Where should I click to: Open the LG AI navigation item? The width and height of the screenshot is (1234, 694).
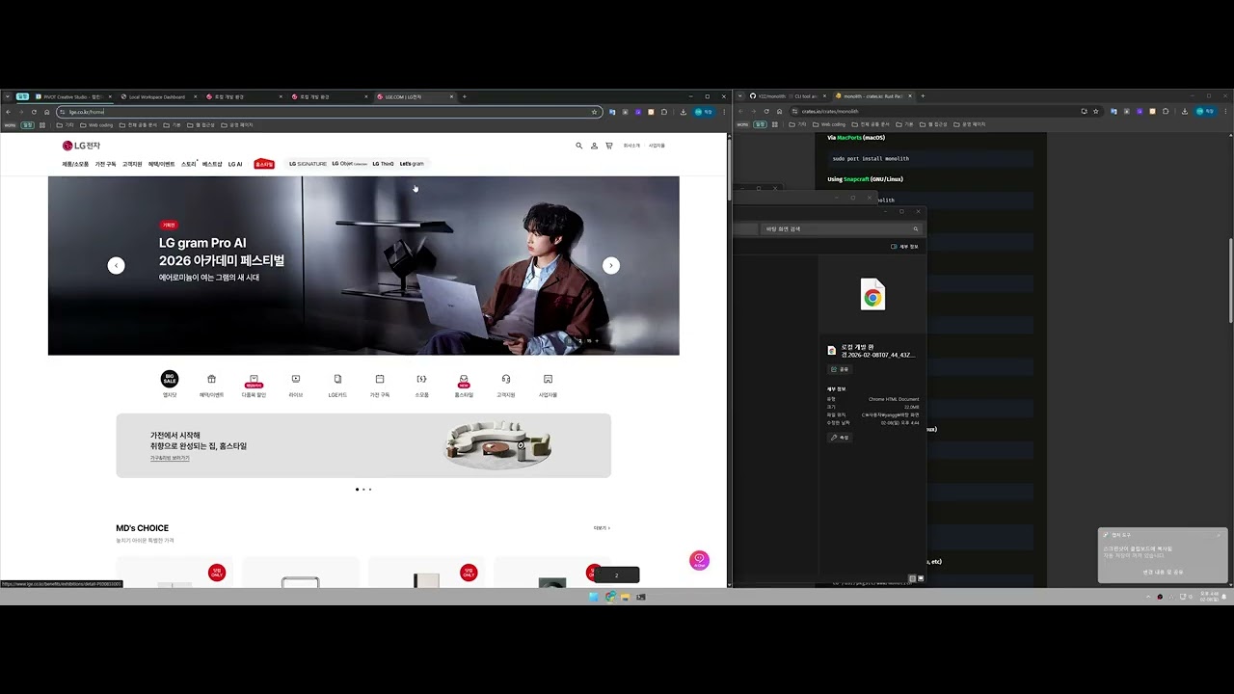pos(235,164)
